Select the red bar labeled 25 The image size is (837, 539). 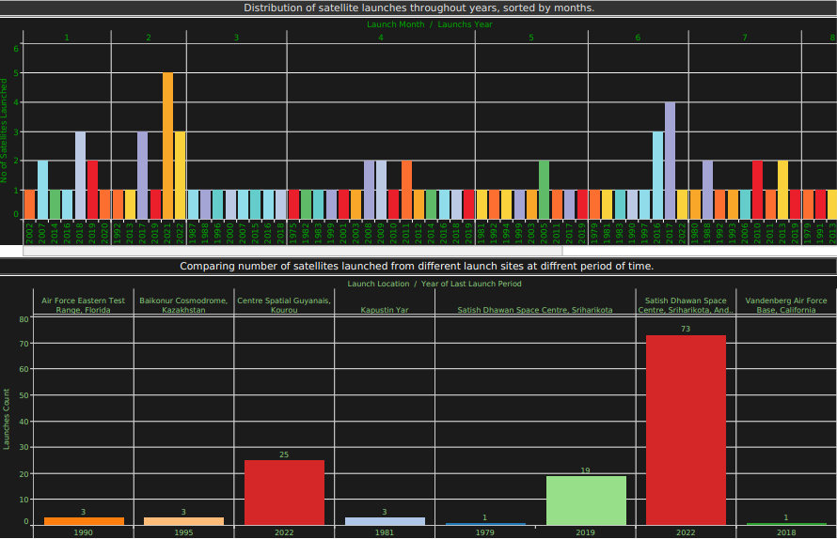coord(284,492)
